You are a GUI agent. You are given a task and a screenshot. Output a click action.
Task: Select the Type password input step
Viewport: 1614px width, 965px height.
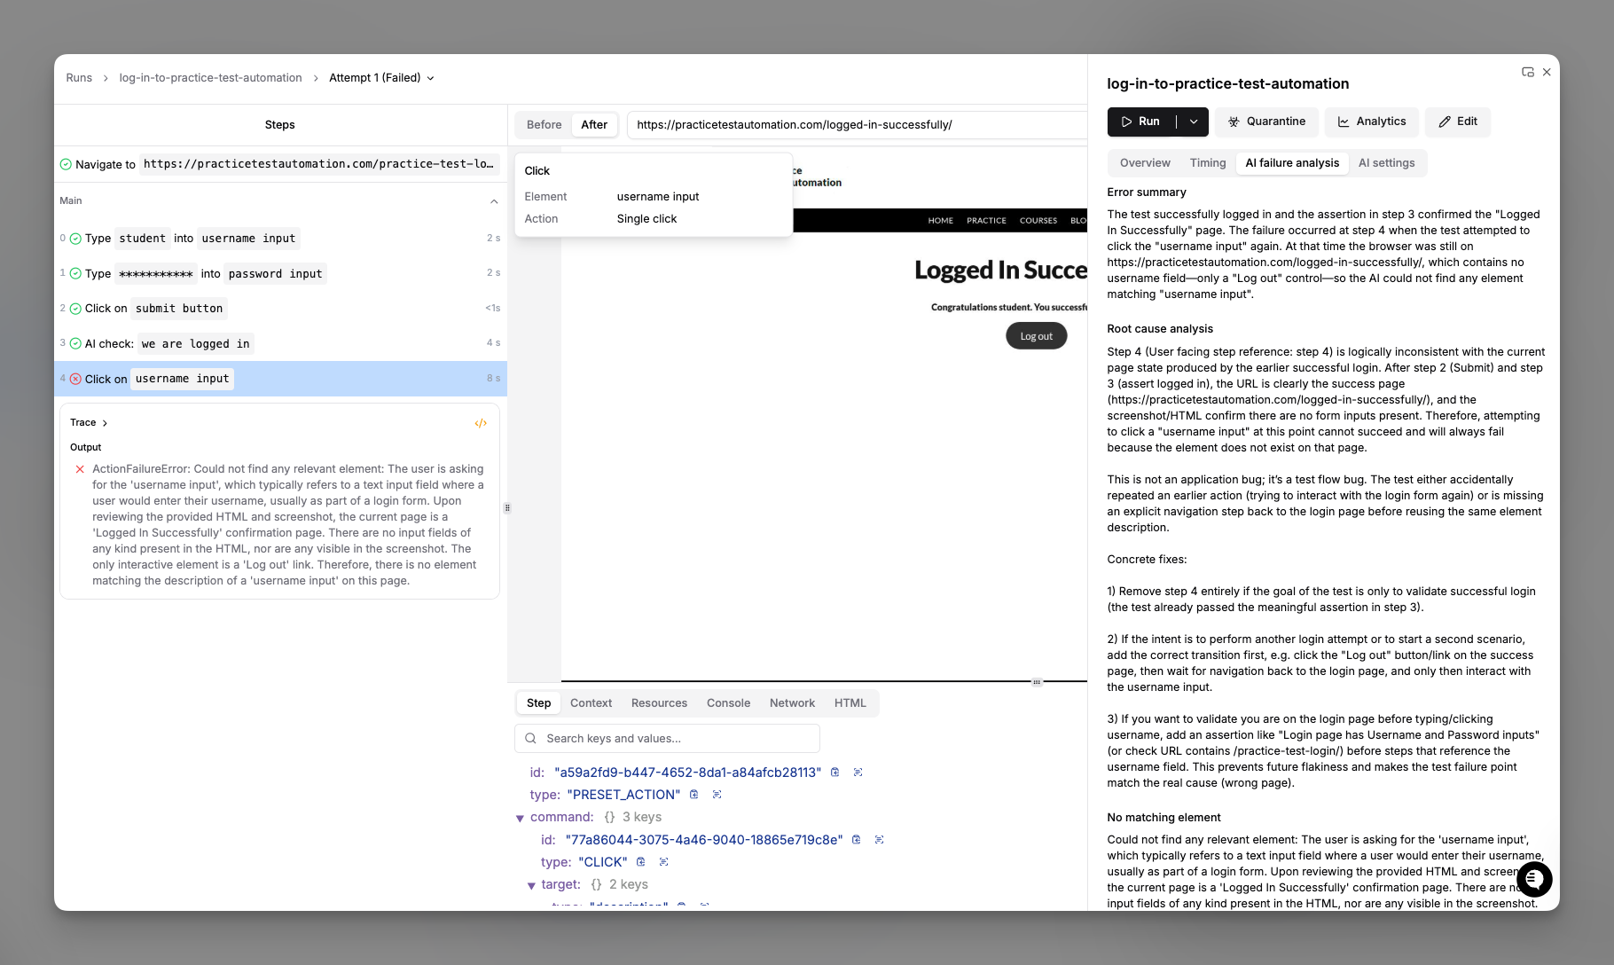[280, 273]
